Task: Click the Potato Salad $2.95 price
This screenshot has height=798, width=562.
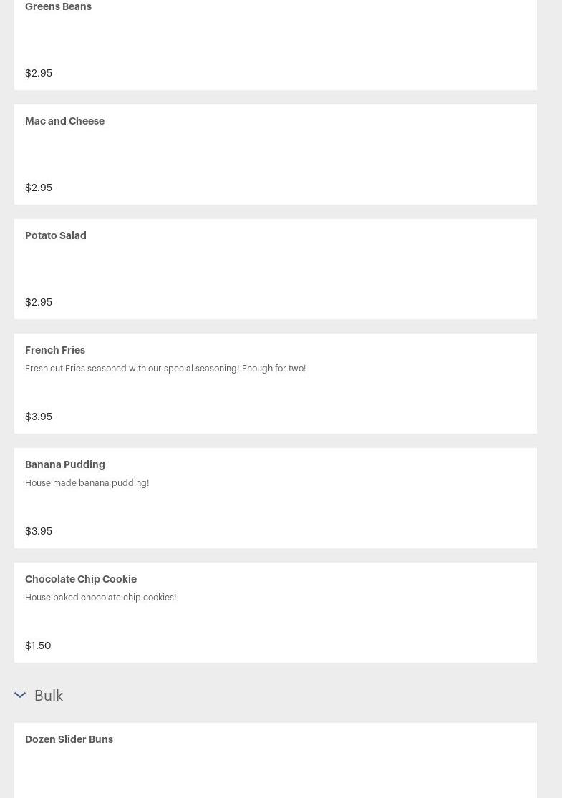Action: coord(39,302)
